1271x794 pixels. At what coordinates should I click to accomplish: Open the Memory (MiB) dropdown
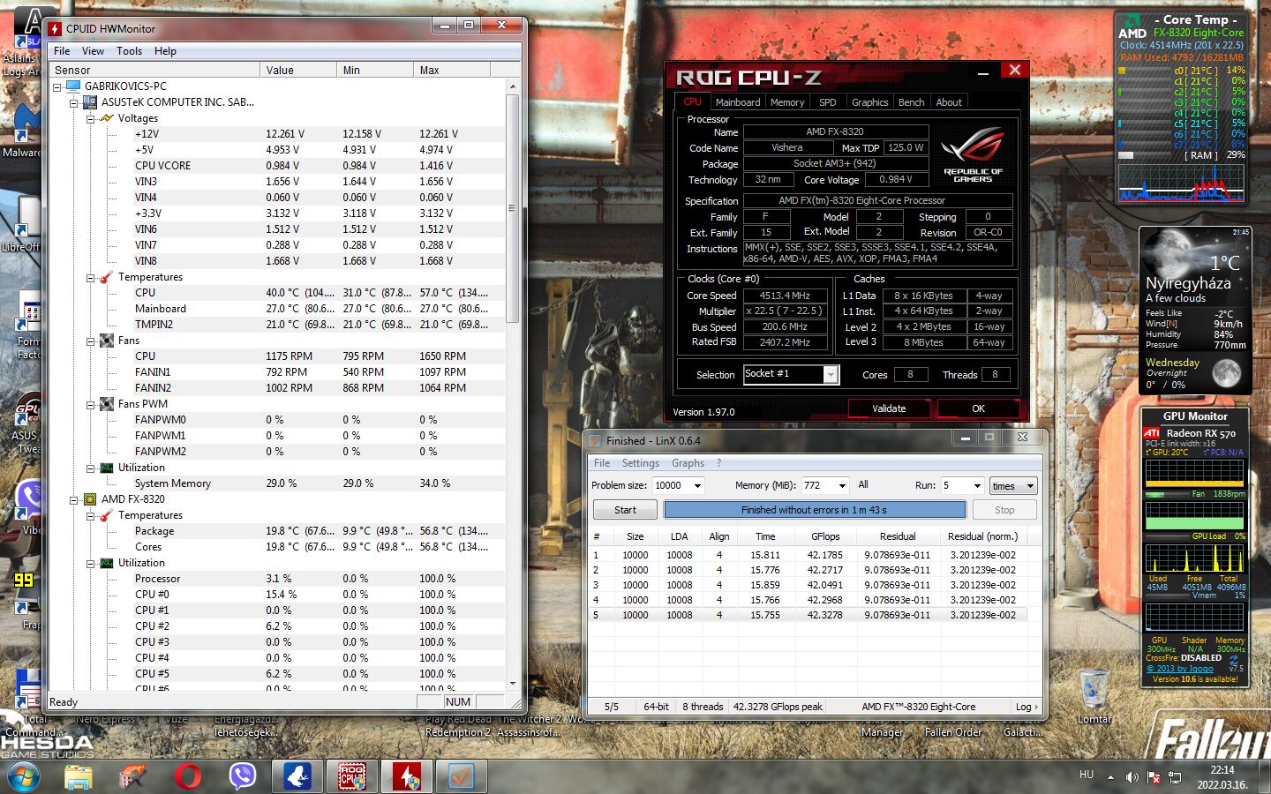(x=842, y=485)
